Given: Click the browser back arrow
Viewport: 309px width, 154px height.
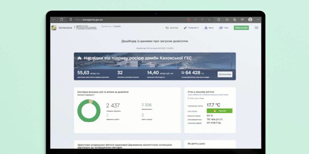Looking at the screenshot, I should [54, 20].
